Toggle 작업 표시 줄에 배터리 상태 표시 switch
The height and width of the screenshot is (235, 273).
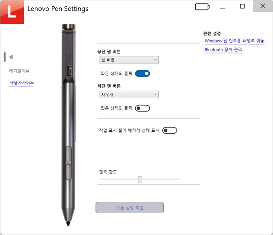pos(170,131)
